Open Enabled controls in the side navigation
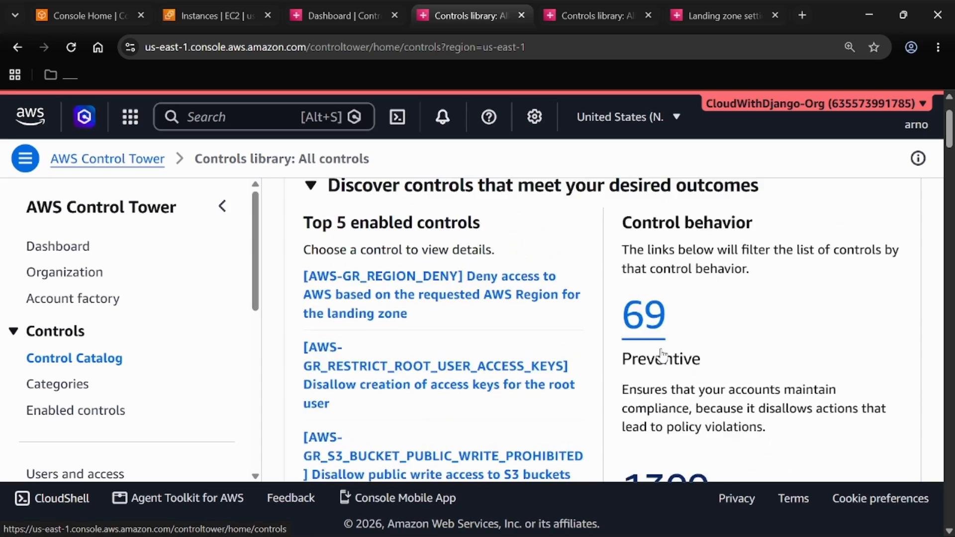 pyautogui.click(x=76, y=411)
